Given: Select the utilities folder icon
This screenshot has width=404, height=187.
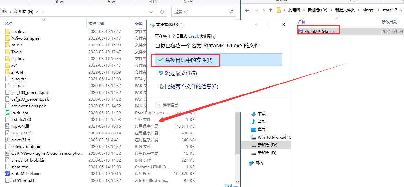Looking at the screenshot, I should pyautogui.click(x=8, y=58).
